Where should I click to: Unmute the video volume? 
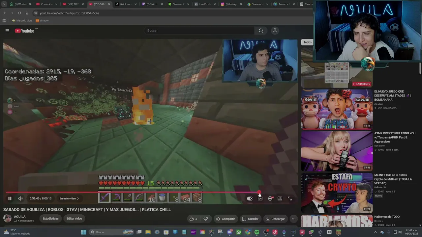coord(20,198)
